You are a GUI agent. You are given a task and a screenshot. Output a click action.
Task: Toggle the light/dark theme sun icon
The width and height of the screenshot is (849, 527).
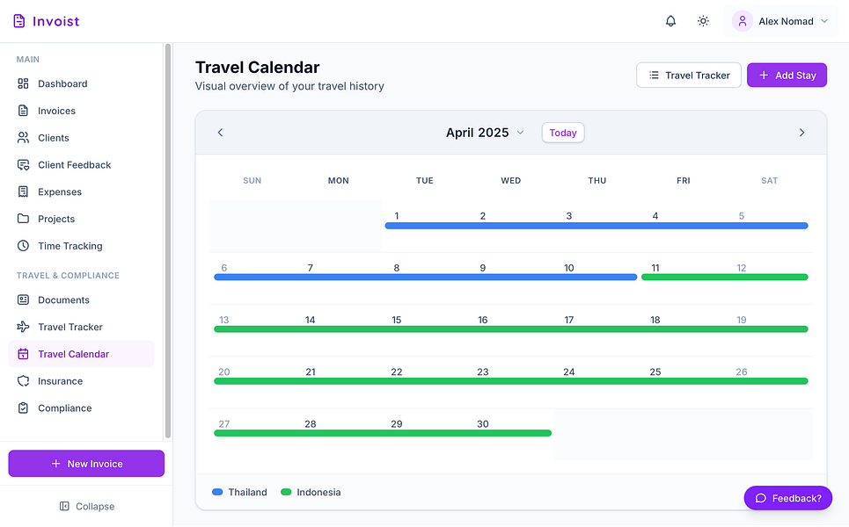703,21
